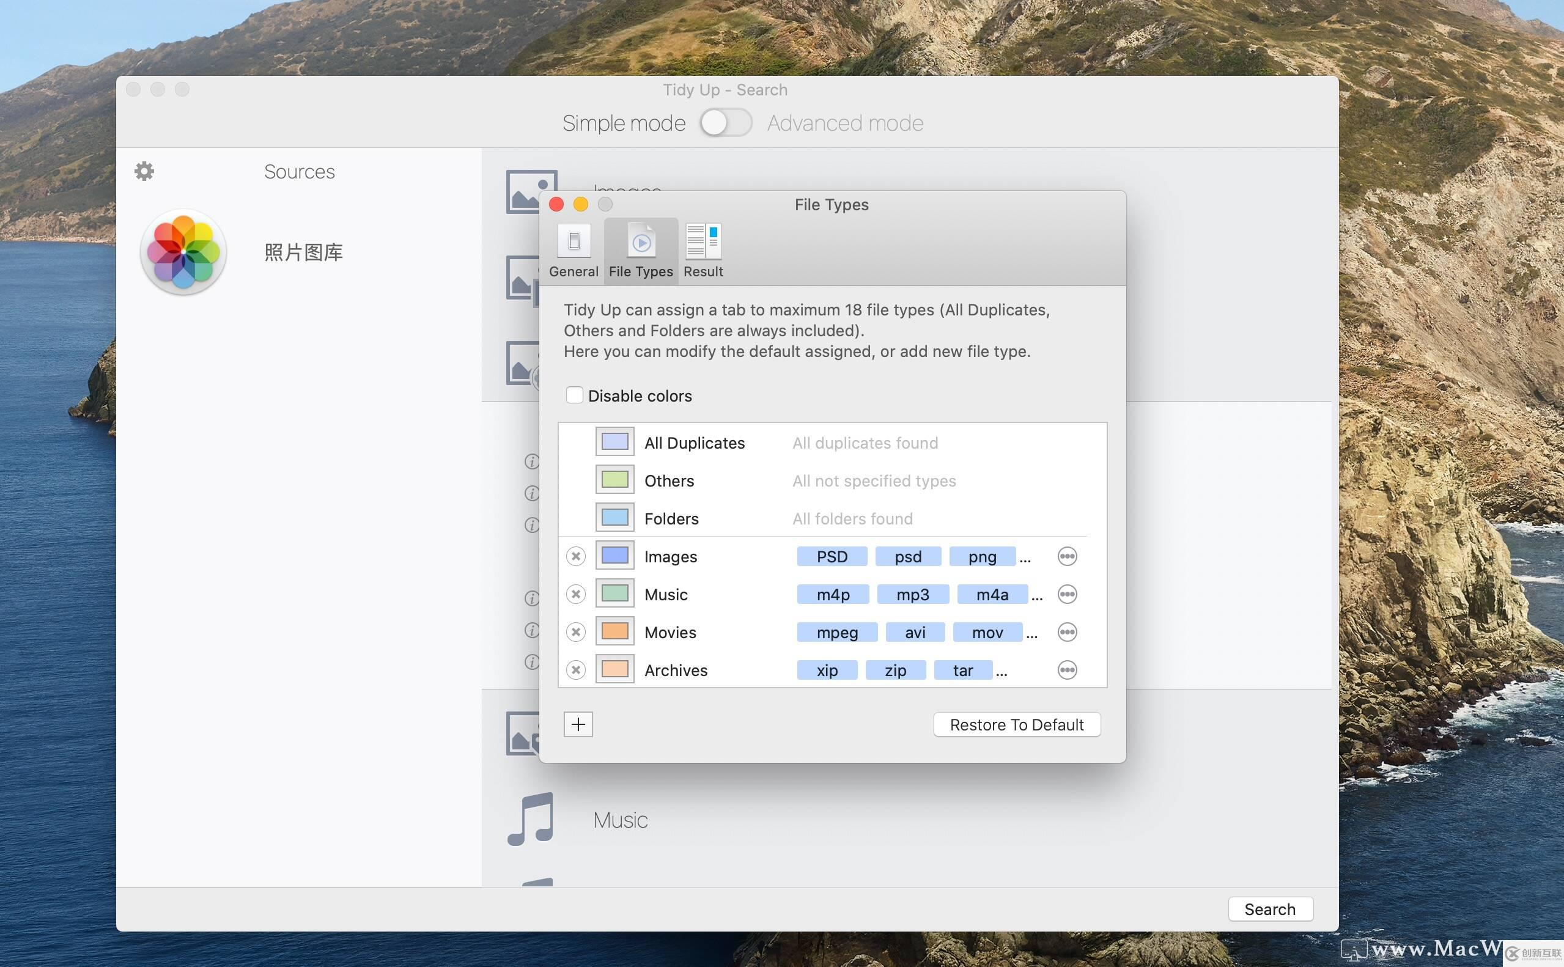Click the add new file type plus button
Screen dimensions: 1564x967
click(x=578, y=724)
